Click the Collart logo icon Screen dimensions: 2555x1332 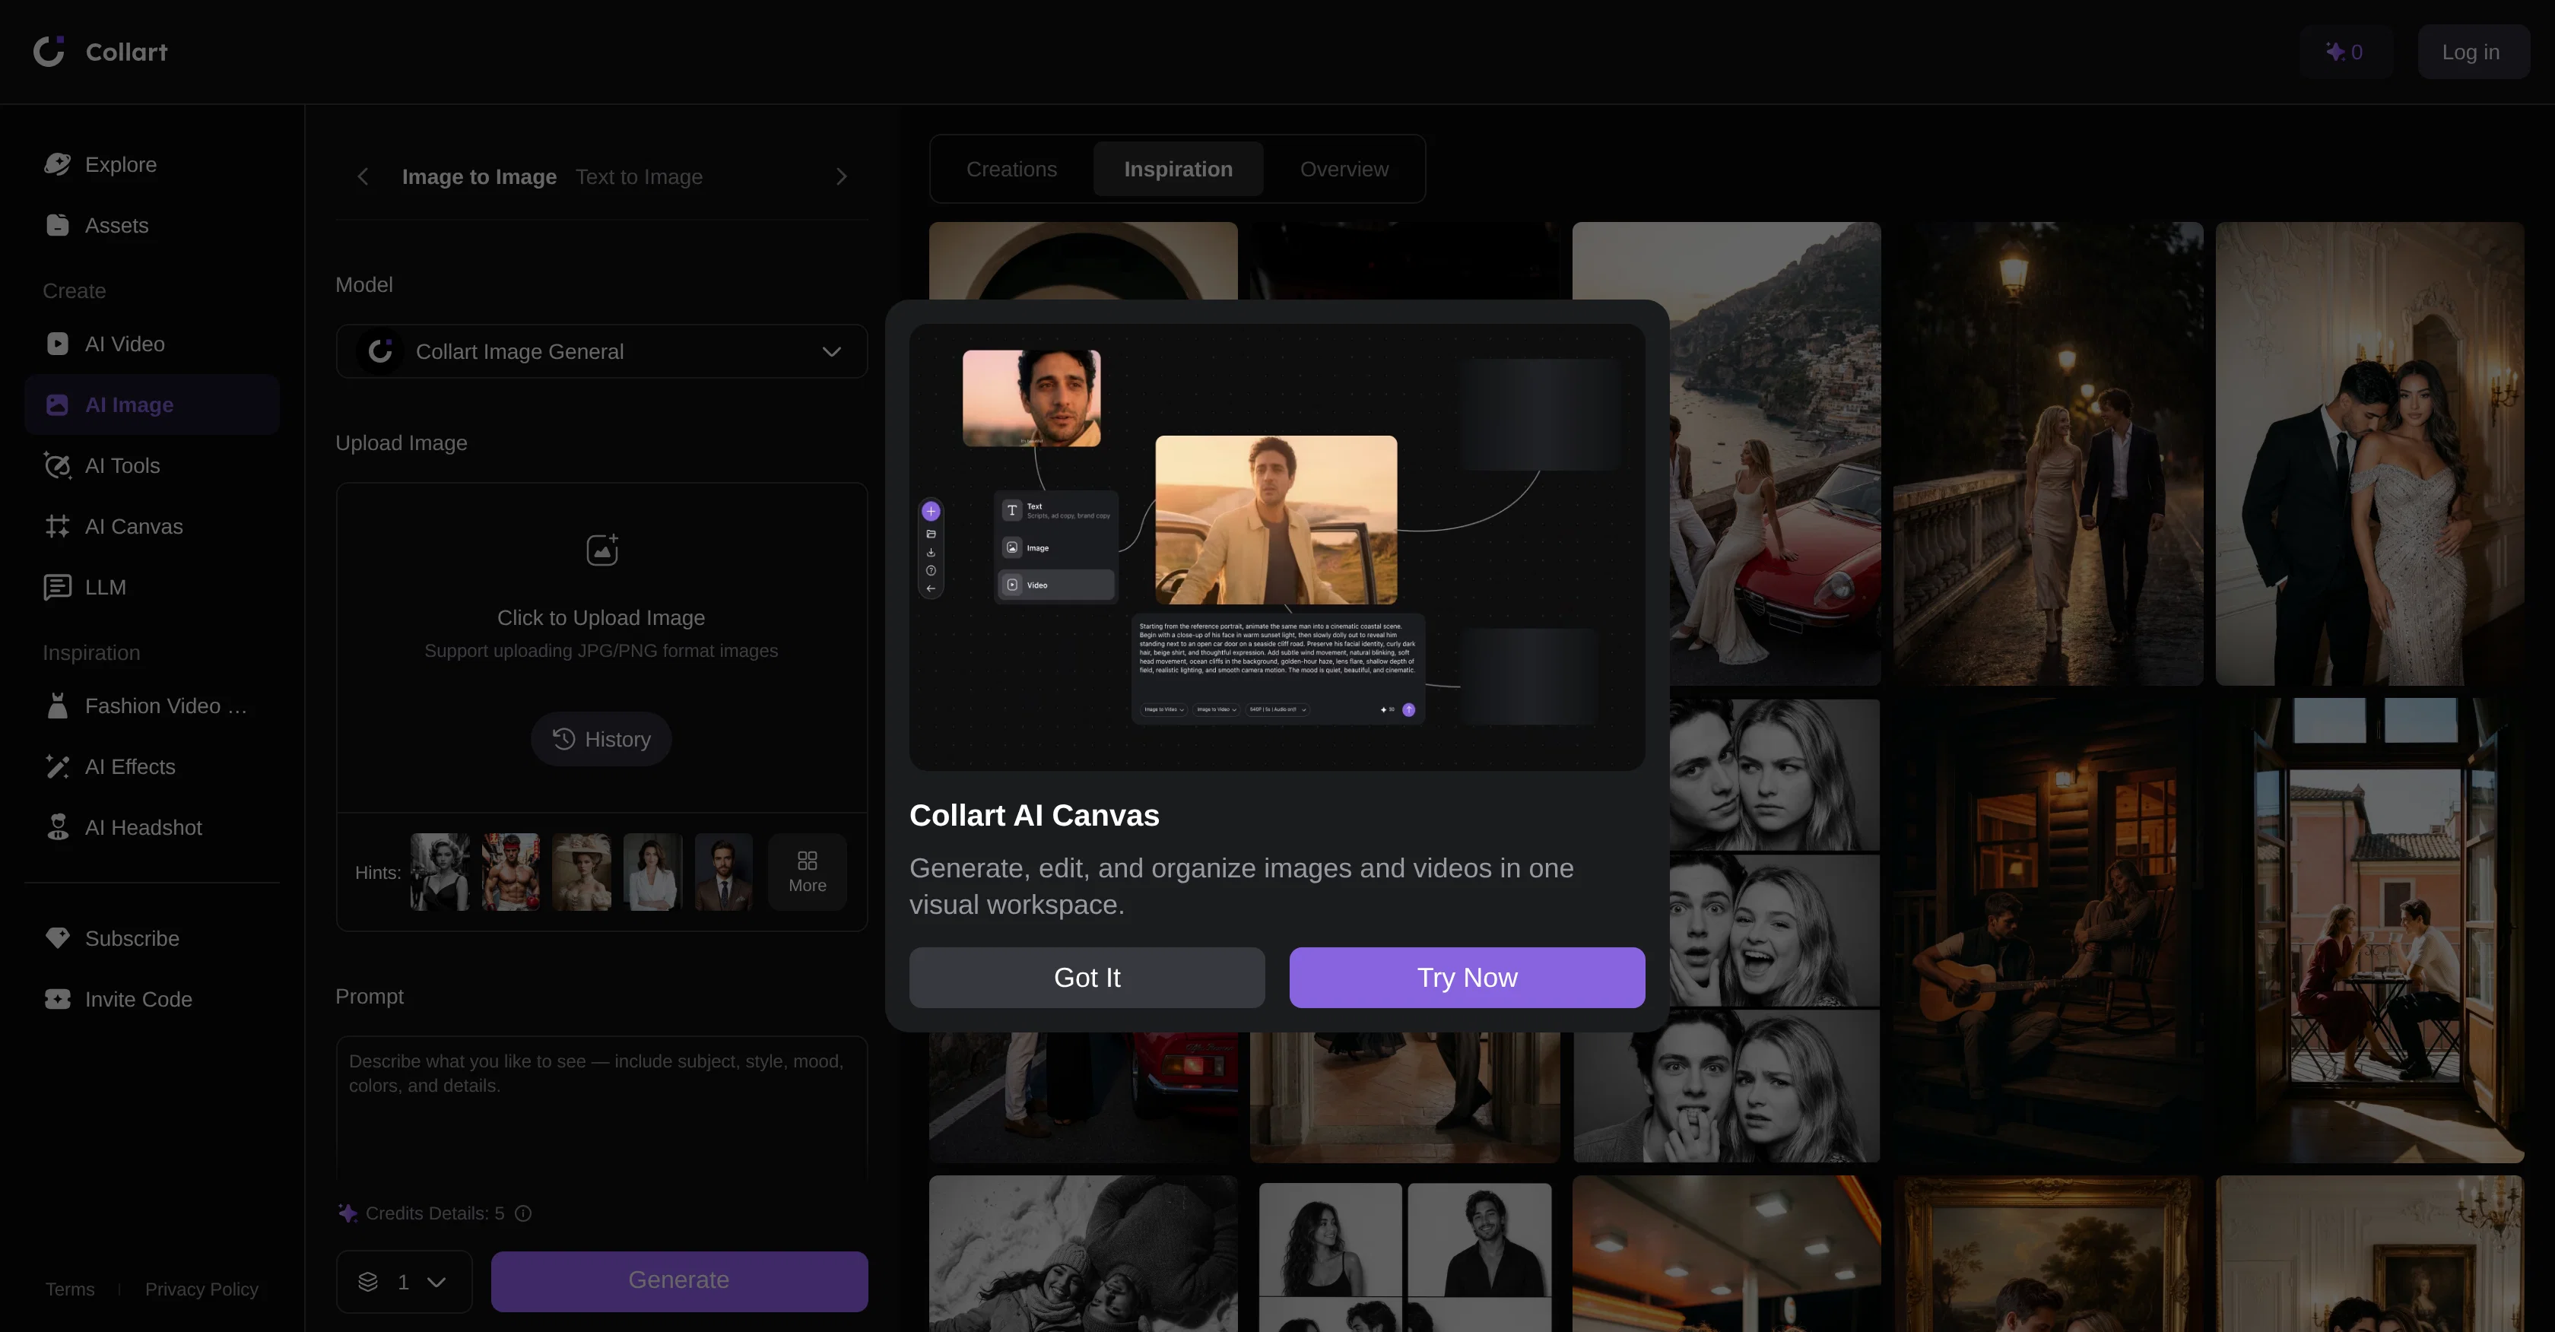(x=49, y=52)
